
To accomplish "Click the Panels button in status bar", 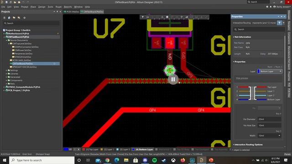I will (x=287, y=154).
